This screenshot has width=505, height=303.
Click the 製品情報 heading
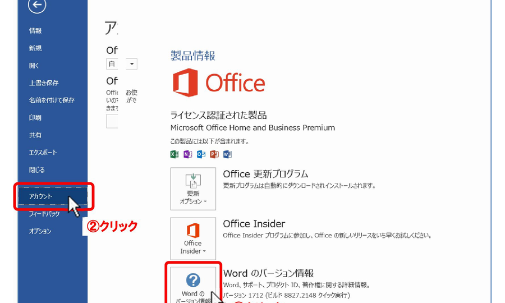pyautogui.click(x=192, y=56)
